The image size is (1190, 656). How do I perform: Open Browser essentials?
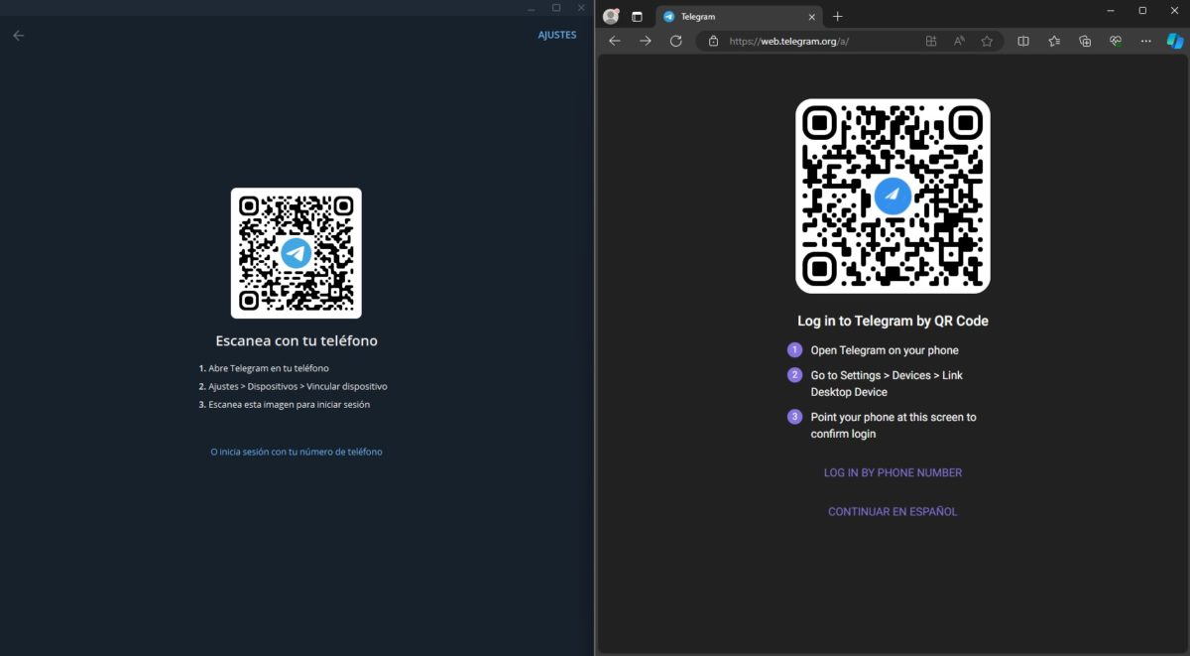[1115, 41]
